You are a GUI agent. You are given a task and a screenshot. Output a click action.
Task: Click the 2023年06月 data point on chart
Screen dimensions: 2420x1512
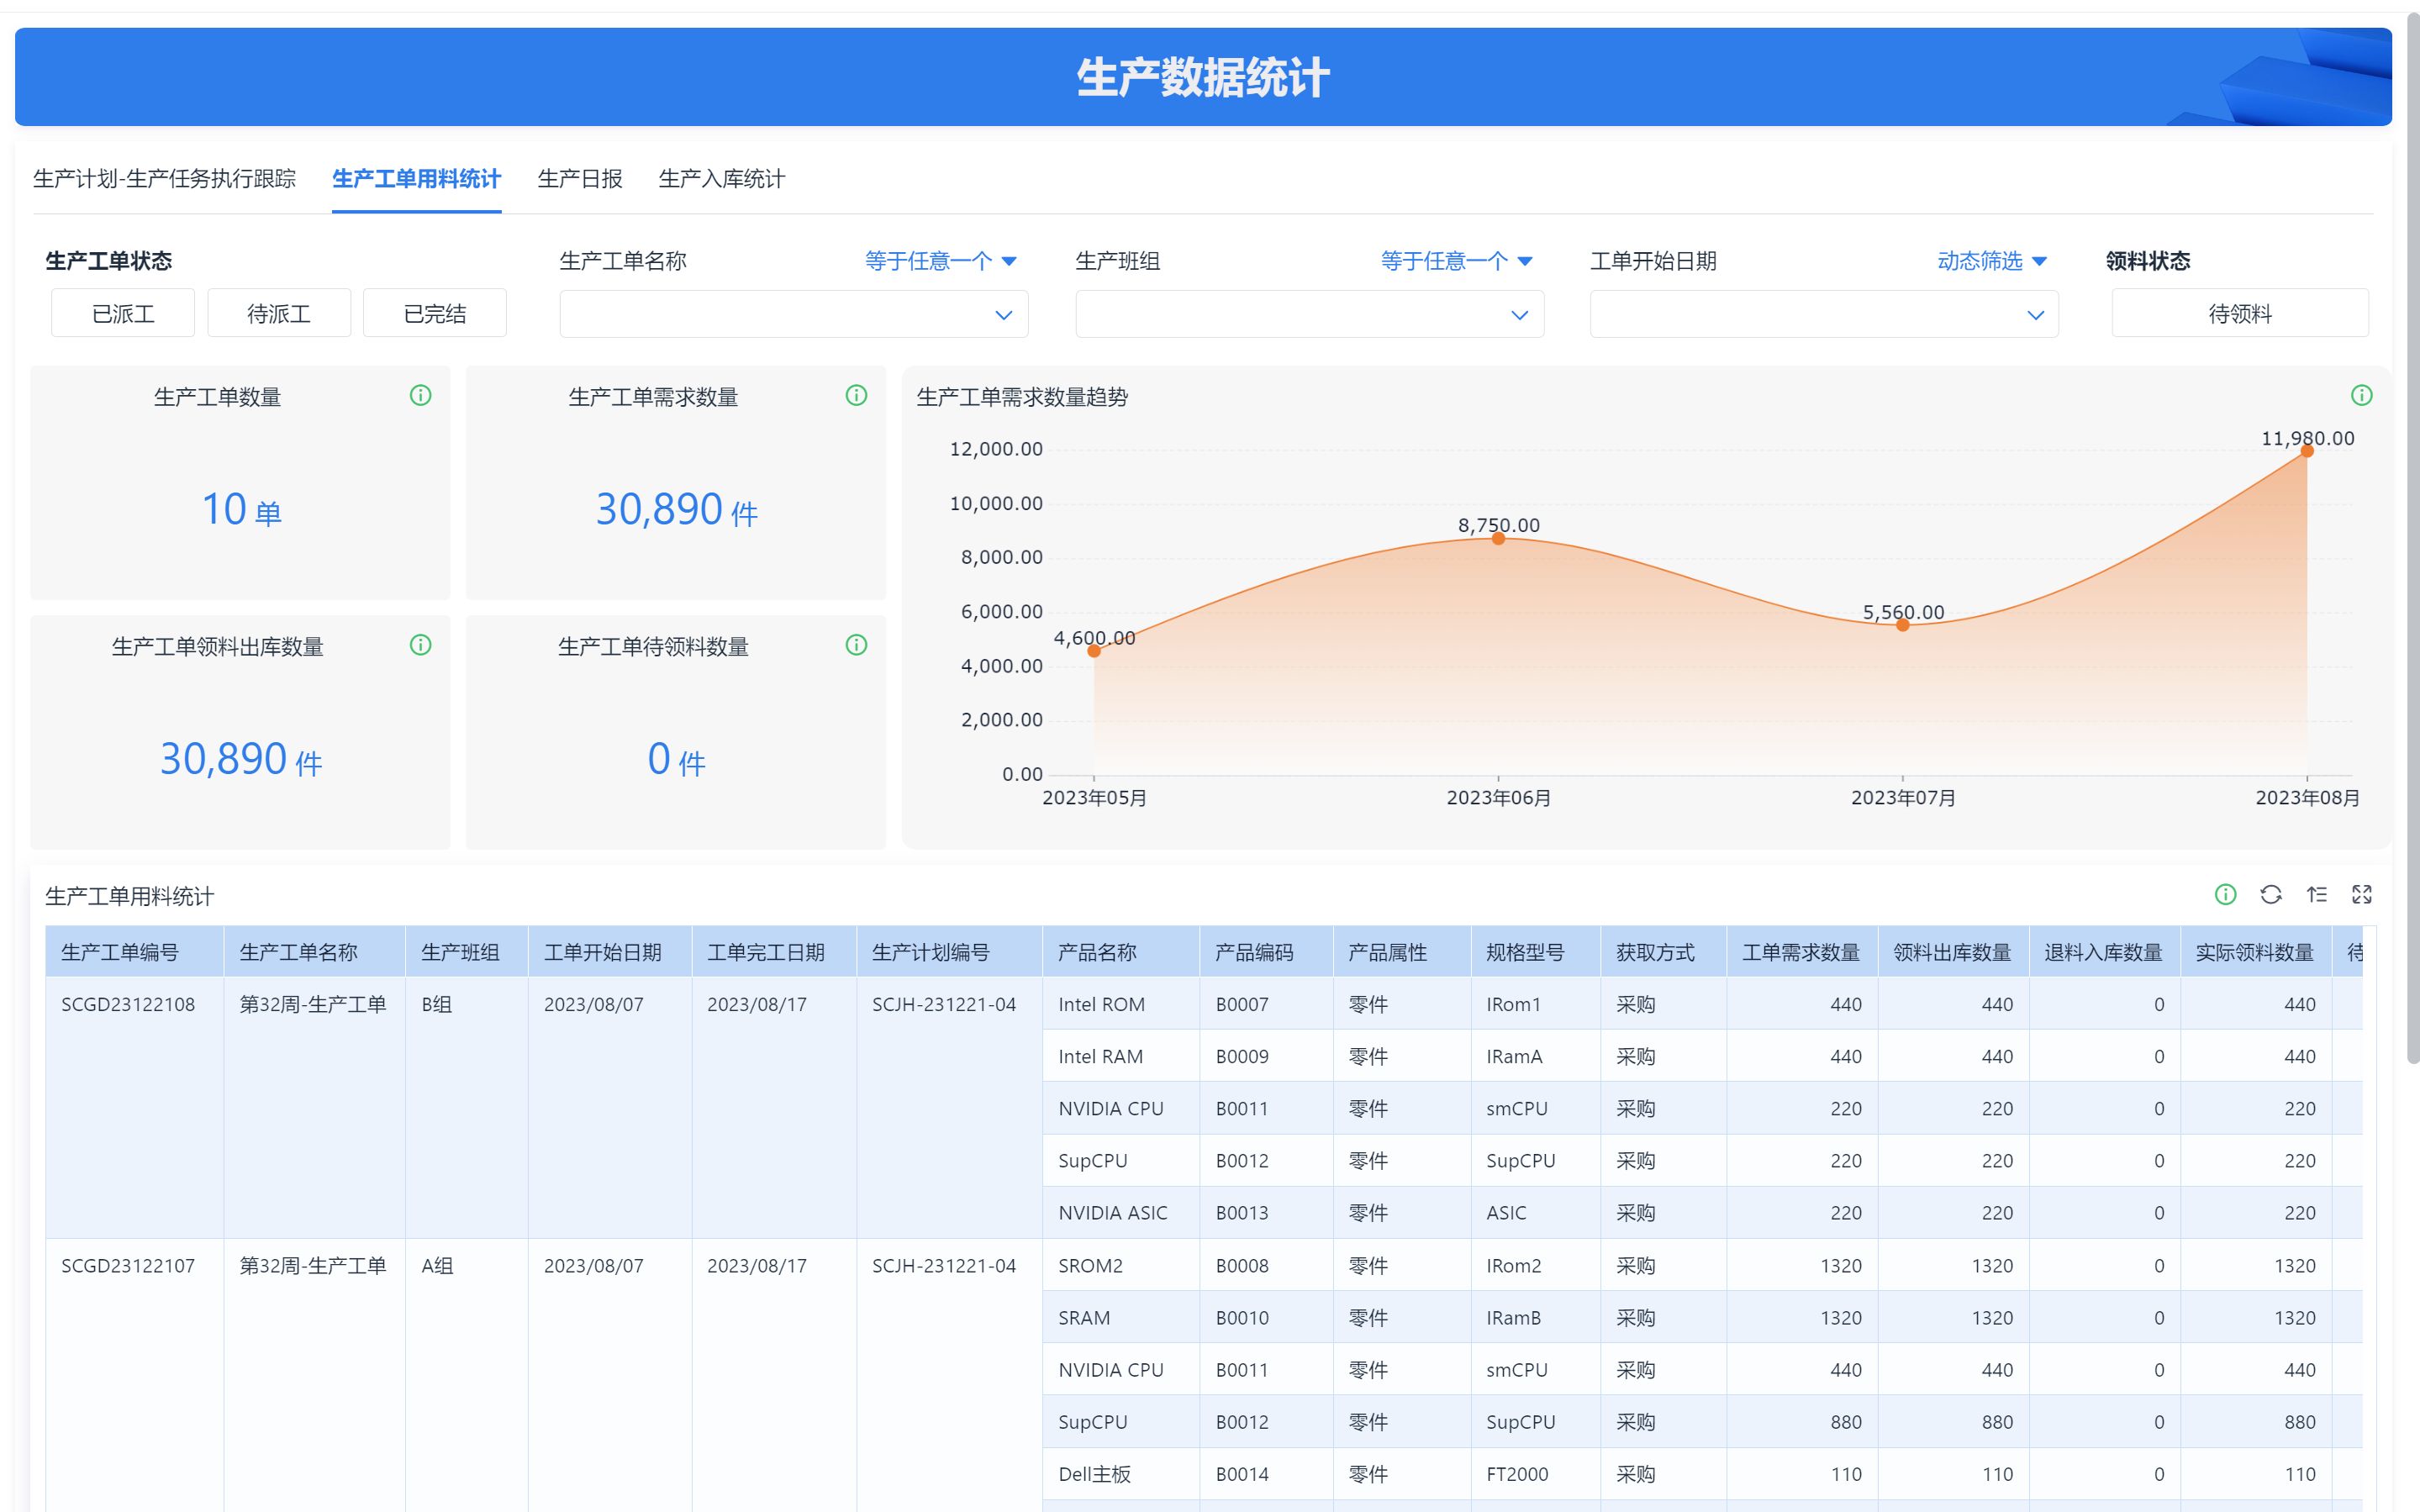point(1498,539)
